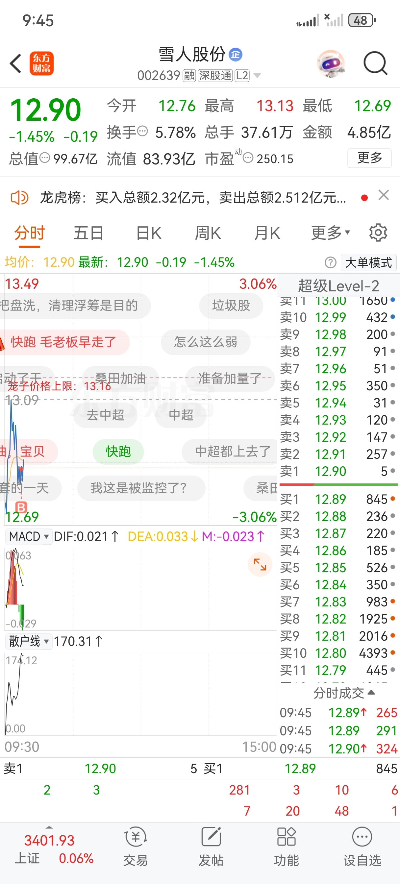The image size is (400, 884).
Task: Tap the 去中超 comment bubble
Action: [105, 415]
